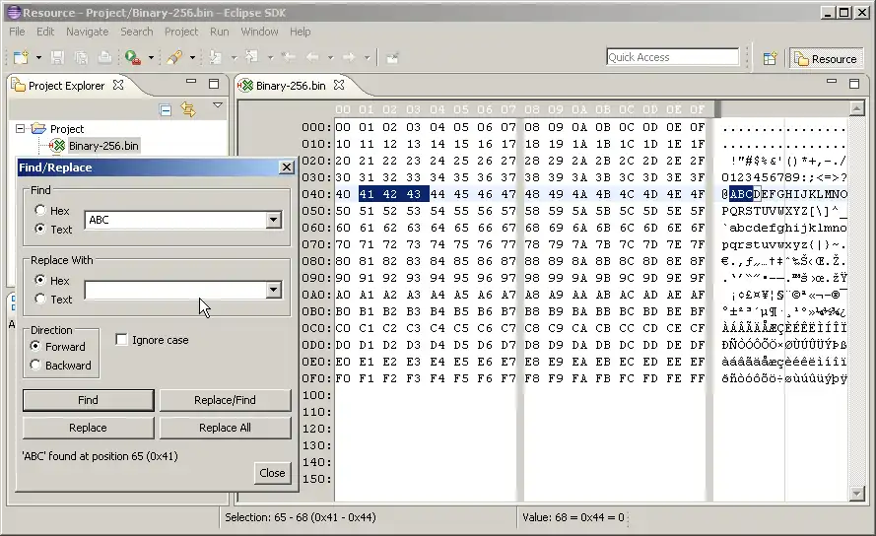
Task: Click the External Tools run icon
Action: (133, 57)
